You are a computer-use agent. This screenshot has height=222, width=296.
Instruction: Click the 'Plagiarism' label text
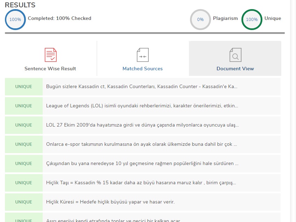pos(225,18)
